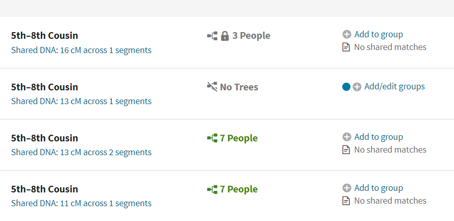This screenshot has height=221, width=454.
Task: Open the 3 People tree link
Action: coord(251,36)
